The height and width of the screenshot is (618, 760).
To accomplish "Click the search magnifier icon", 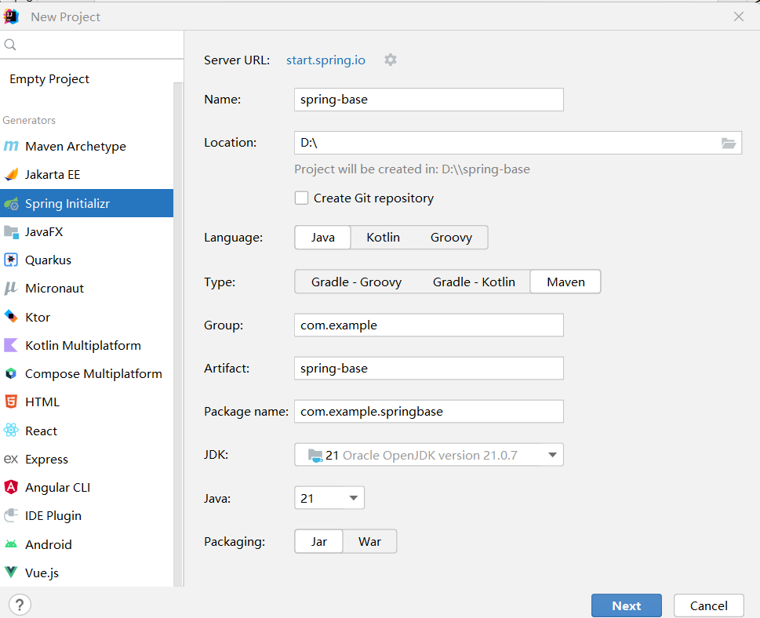I will coord(10,45).
